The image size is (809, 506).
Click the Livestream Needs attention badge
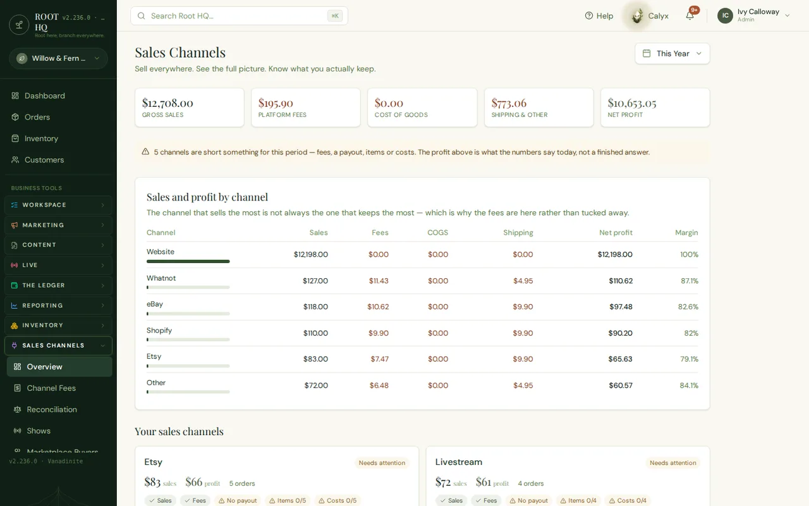click(673, 463)
